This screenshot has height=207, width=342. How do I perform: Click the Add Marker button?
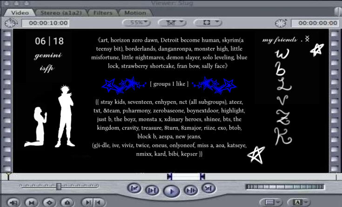[67, 202]
